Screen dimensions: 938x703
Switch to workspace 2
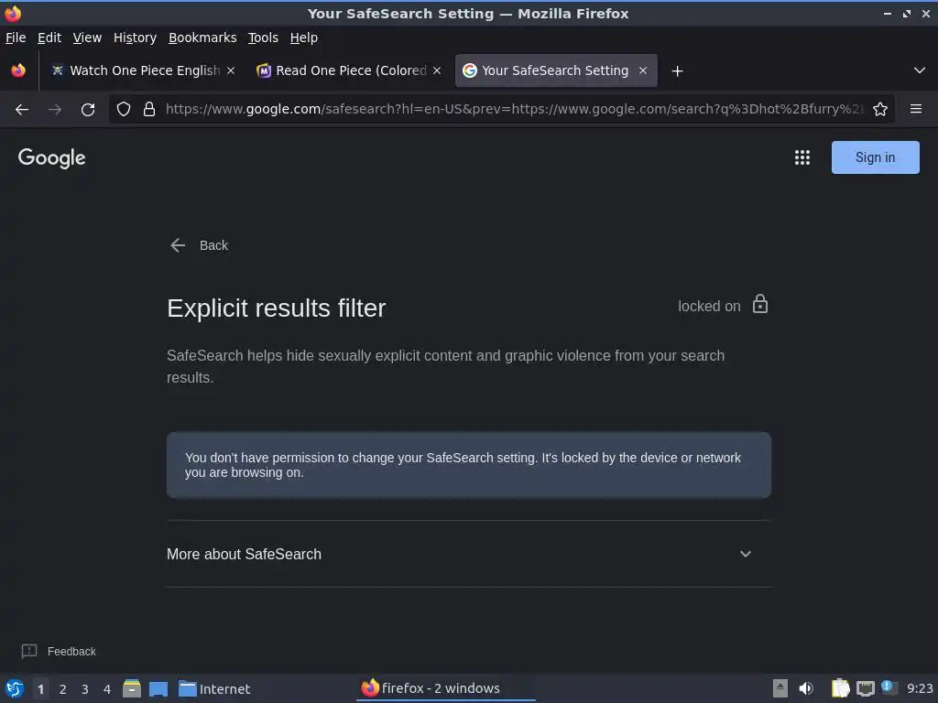63,688
